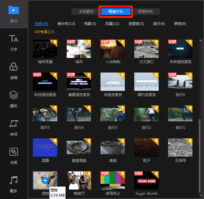Click download icon on 无信号 thumbnail

[190, 140]
